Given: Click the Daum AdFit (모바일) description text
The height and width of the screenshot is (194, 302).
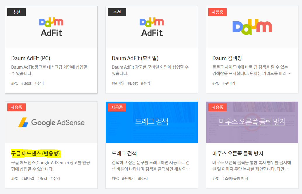Looking at the screenshot, I should click(150, 70).
